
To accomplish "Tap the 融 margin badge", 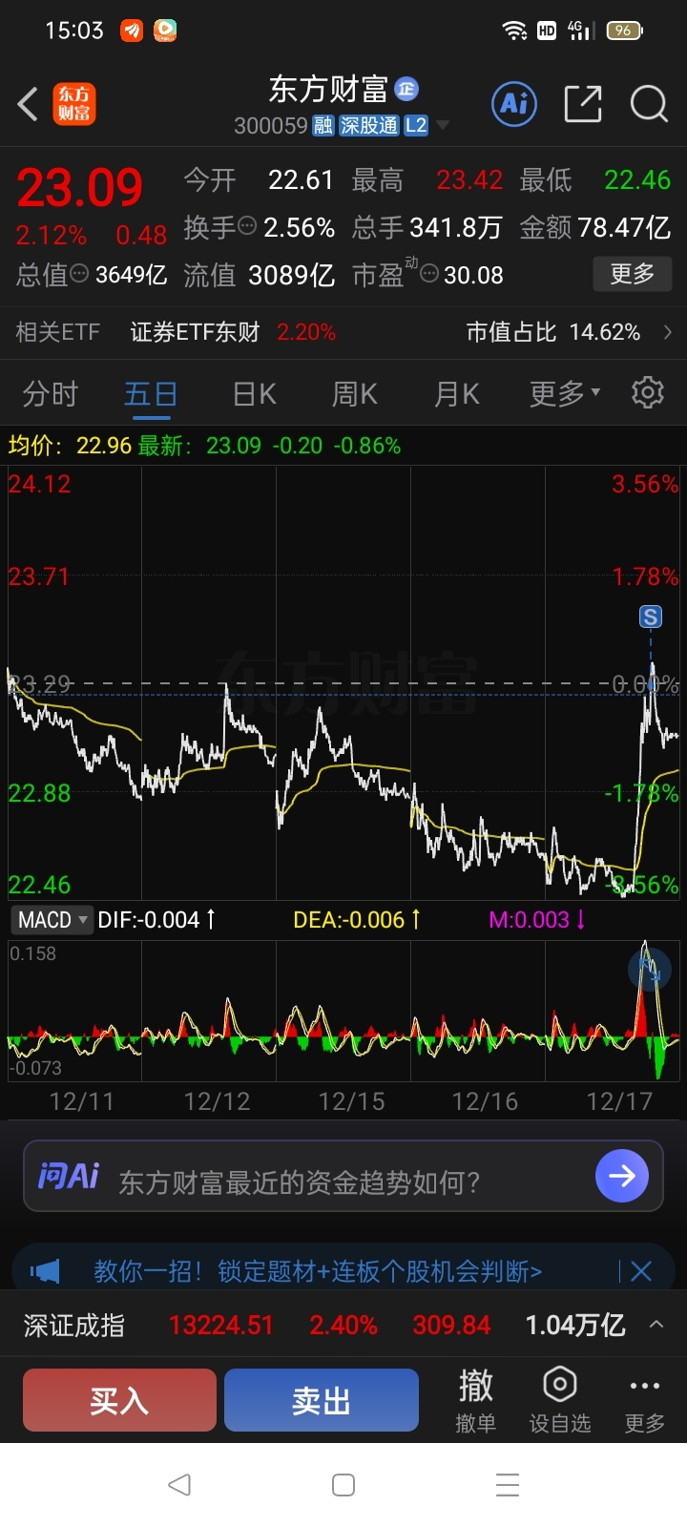I will pos(323,126).
